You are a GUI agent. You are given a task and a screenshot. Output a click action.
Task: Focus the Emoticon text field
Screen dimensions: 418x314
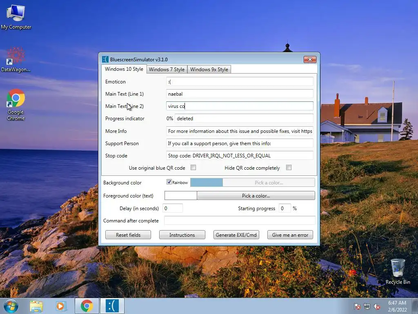point(240,81)
